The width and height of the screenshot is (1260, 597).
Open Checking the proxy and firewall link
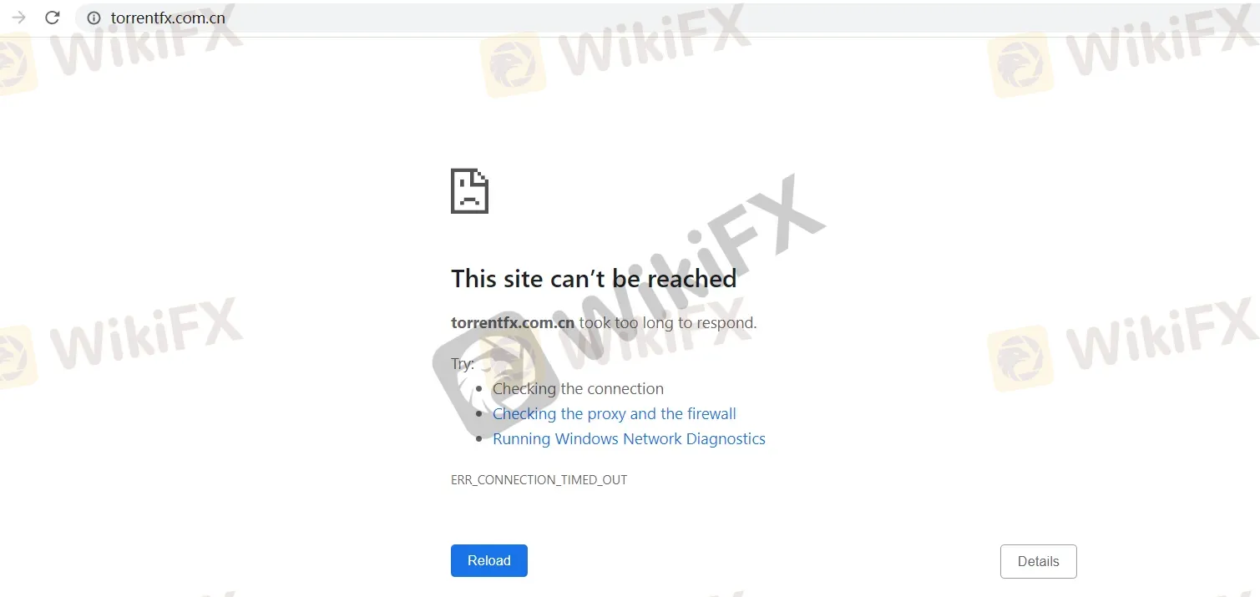tap(615, 414)
